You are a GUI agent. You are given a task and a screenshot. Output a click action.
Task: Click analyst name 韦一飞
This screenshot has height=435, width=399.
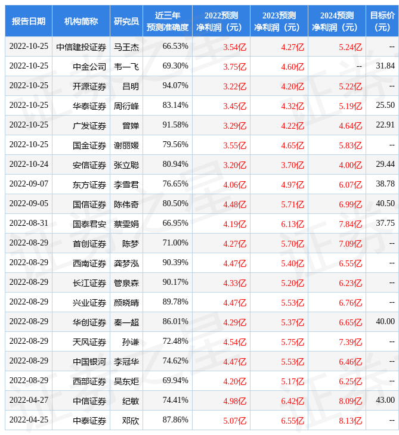(126, 67)
